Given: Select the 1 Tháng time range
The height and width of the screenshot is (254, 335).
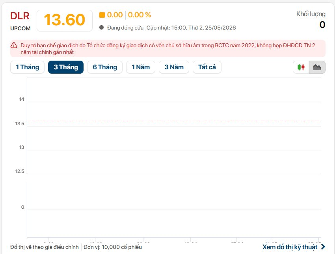Looking at the screenshot, I should click(x=27, y=67).
